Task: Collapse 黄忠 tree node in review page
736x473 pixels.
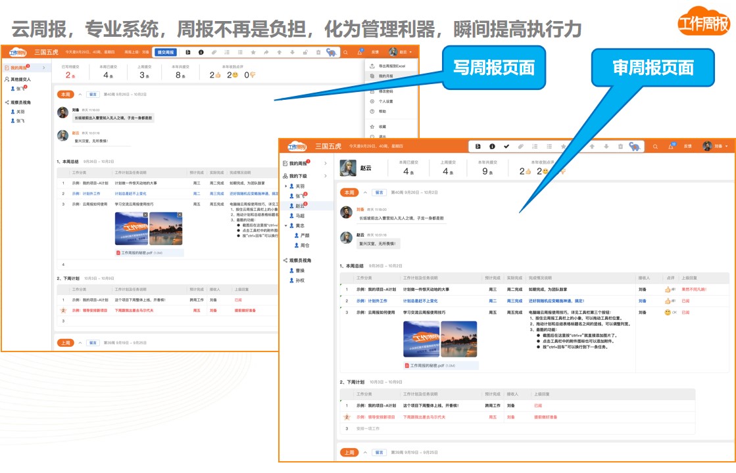Action: 286,225
